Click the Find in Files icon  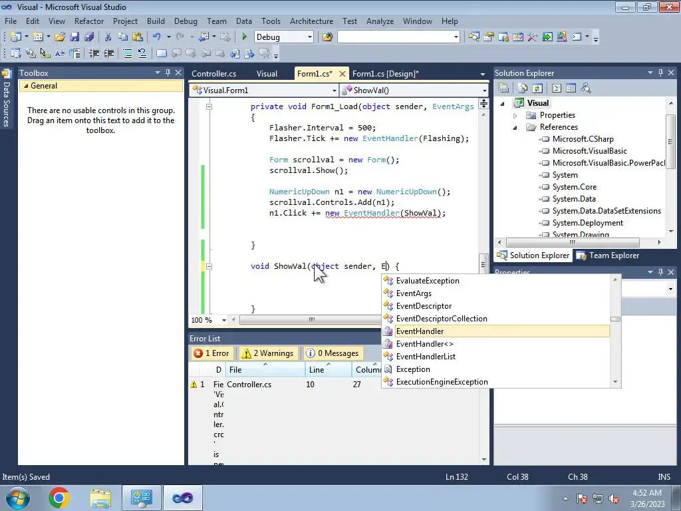(x=327, y=37)
